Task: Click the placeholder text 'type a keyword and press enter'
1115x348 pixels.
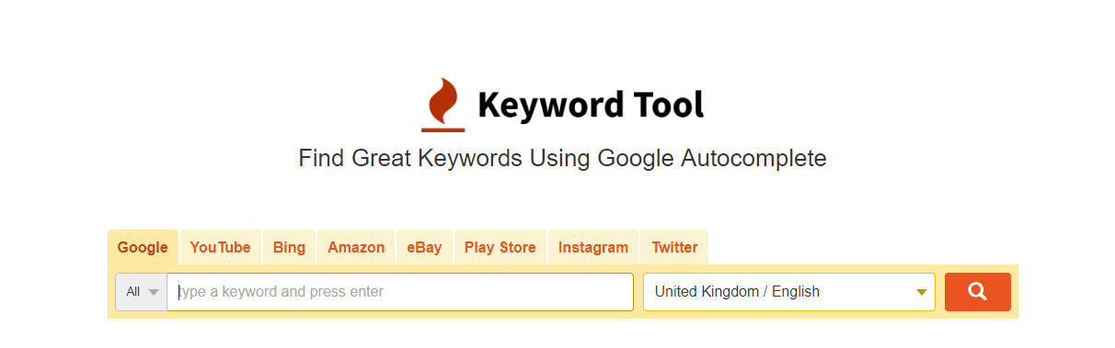Action: (281, 292)
